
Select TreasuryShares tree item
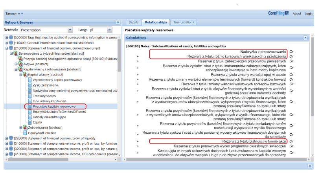[x=44, y=96]
